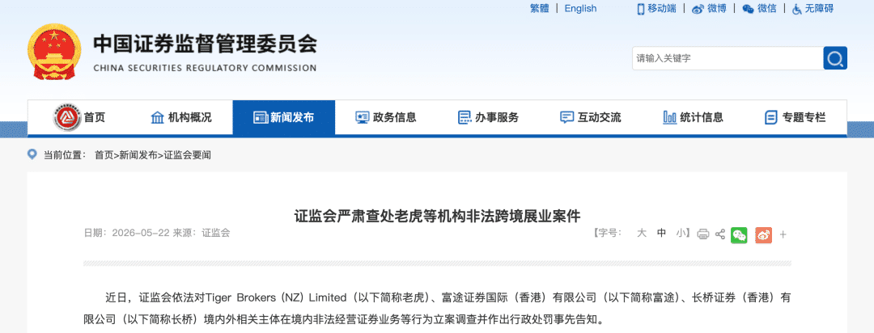
Task: Click breadcrumb link 首页
Action: (x=104, y=155)
